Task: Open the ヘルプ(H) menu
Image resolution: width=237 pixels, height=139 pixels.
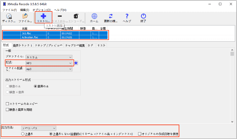Action: click(x=60, y=10)
